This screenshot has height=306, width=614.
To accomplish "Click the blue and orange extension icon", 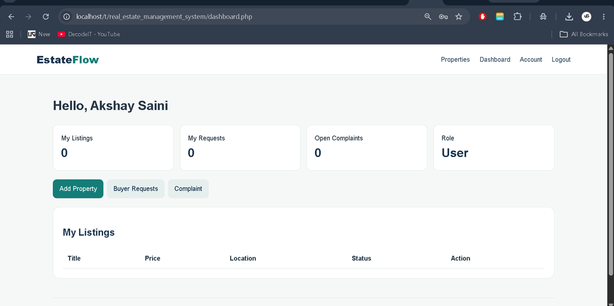I will [500, 16].
